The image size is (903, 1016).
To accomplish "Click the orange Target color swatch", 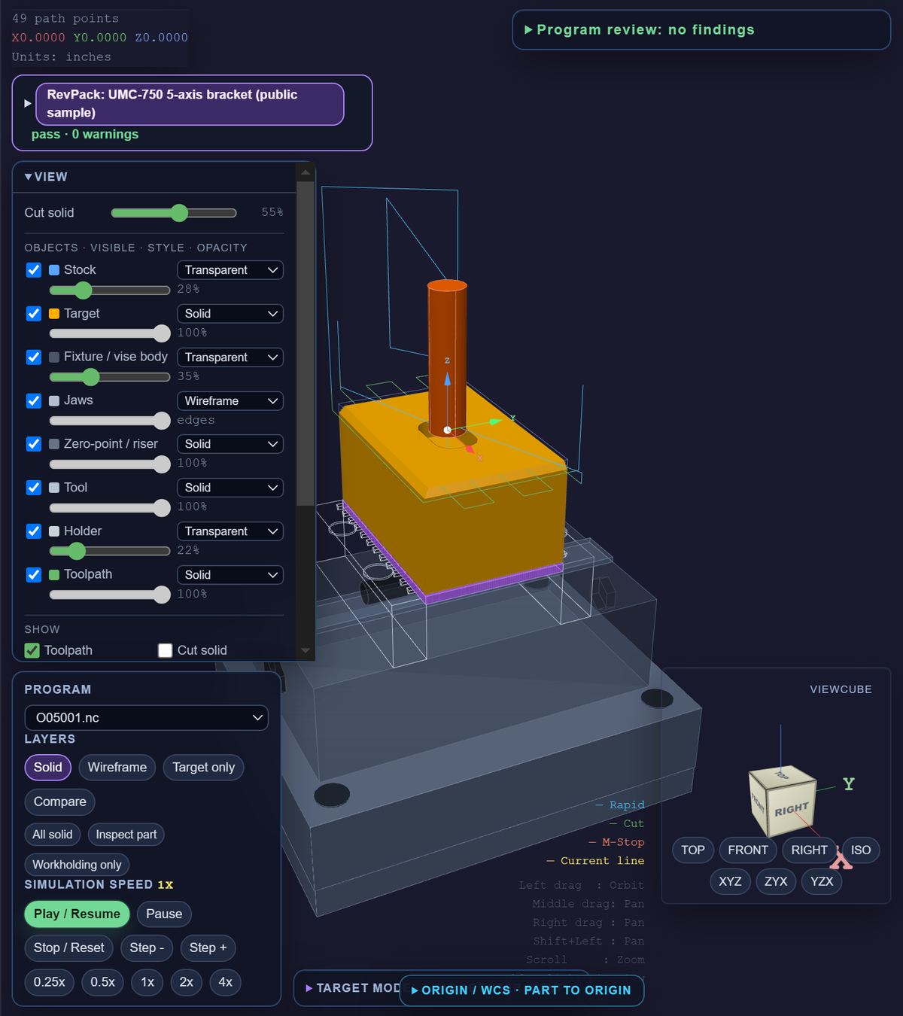I will pos(54,314).
